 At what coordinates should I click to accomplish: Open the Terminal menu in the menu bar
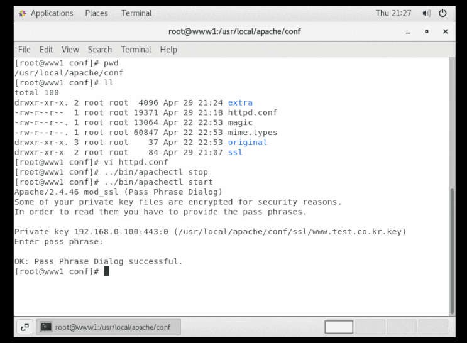(136, 50)
